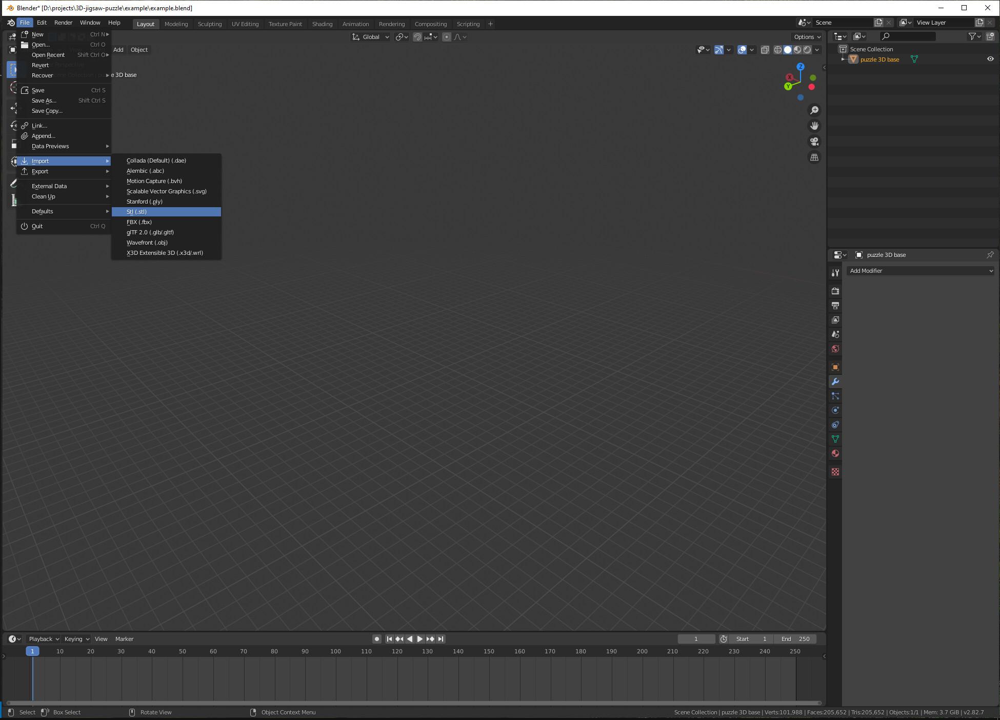Select the Material properties tab
The height and width of the screenshot is (720, 1000).
point(835,453)
